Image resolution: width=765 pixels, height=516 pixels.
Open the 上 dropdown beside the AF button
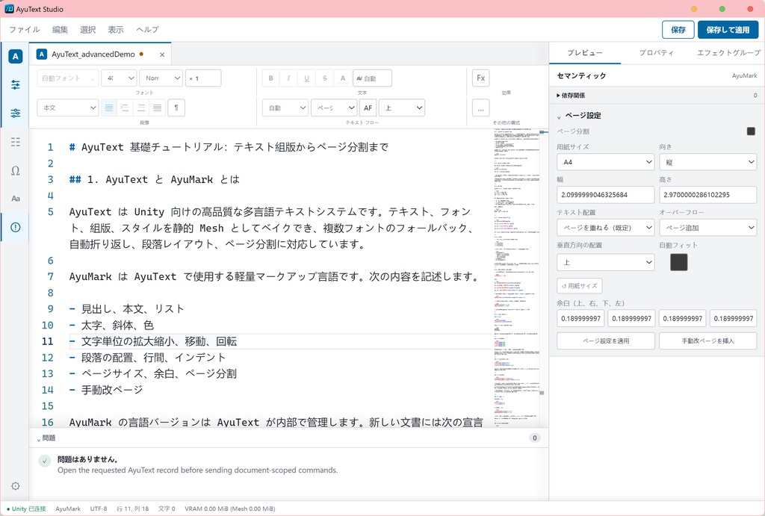pos(402,108)
